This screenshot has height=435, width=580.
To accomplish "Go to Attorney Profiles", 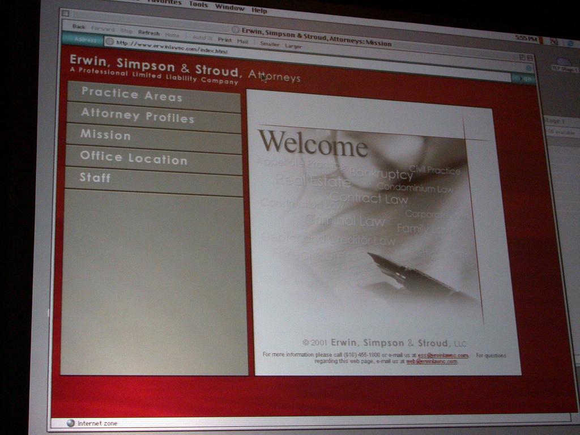I will 137,116.
